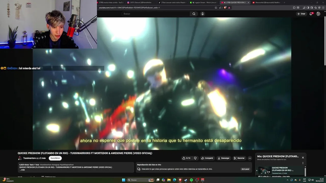Viewport: 326px width, 183px height.
Task: Open Tussiwarriors y 2 más channel link
Action: [x=34, y=158]
